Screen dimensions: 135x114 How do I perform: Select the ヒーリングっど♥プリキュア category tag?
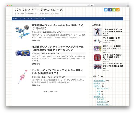pyautogui.click(x=54, y=77)
